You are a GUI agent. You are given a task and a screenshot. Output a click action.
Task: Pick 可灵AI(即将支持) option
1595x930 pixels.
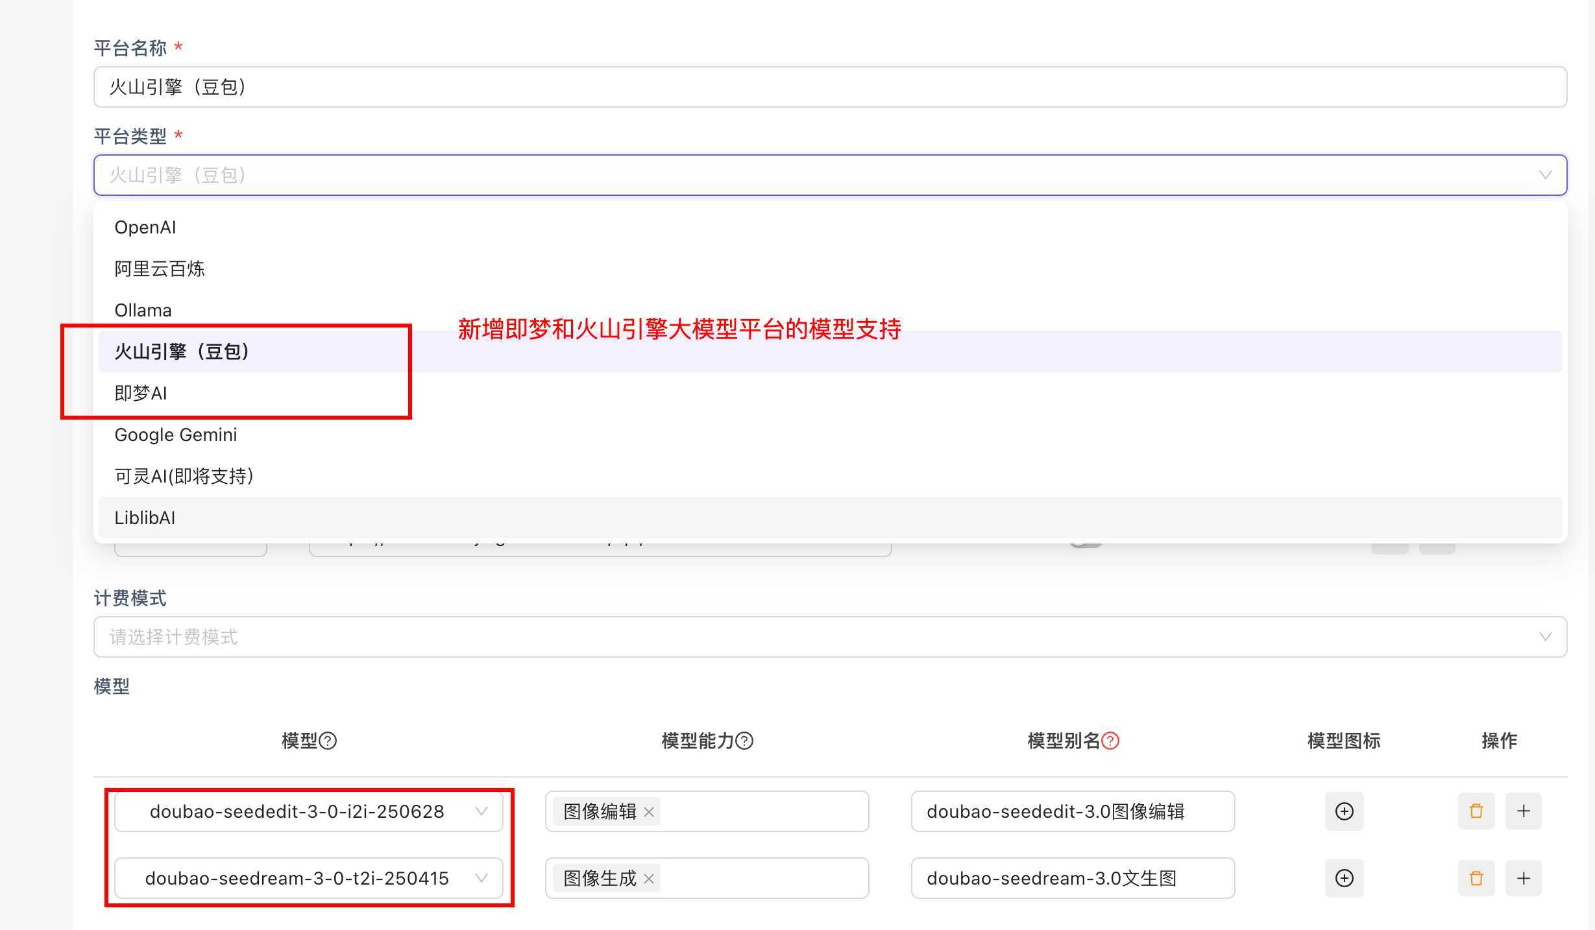[x=830, y=476]
